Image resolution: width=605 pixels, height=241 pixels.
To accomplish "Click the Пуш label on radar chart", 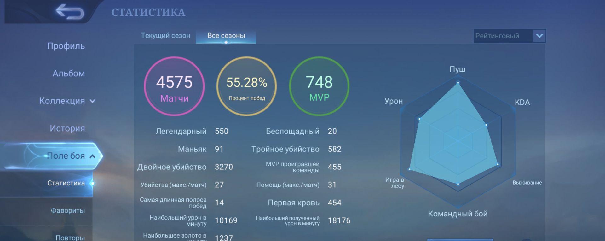I will [457, 69].
